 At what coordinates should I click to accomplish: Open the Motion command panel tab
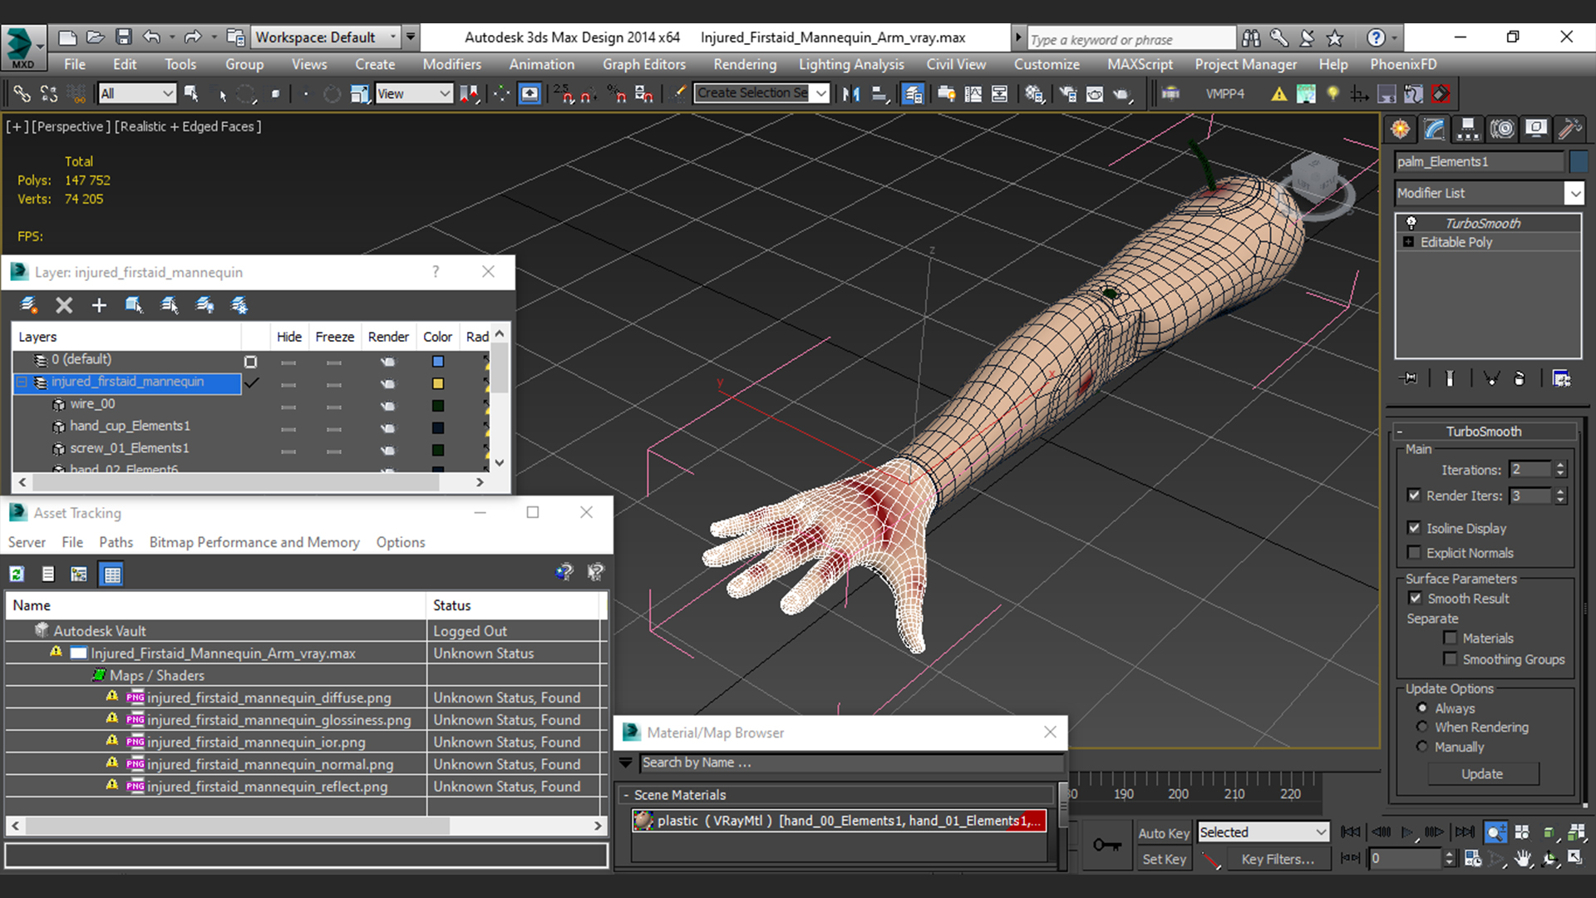click(1502, 129)
